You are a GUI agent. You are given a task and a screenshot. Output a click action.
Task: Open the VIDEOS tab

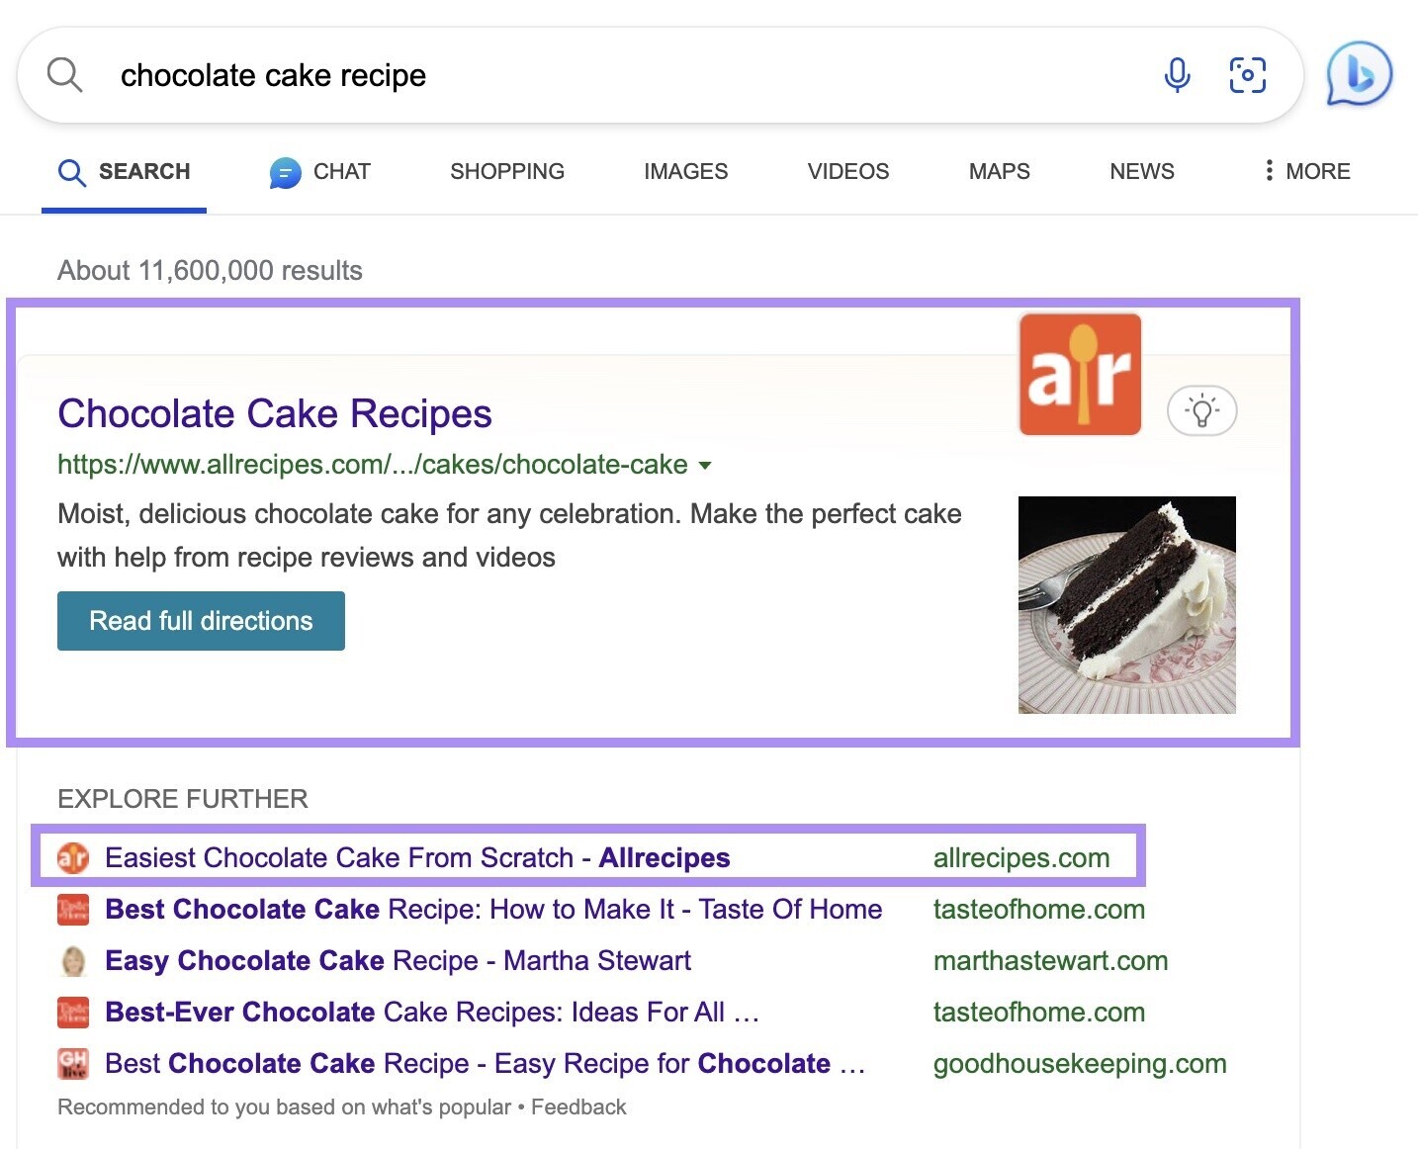[x=846, y=171]
